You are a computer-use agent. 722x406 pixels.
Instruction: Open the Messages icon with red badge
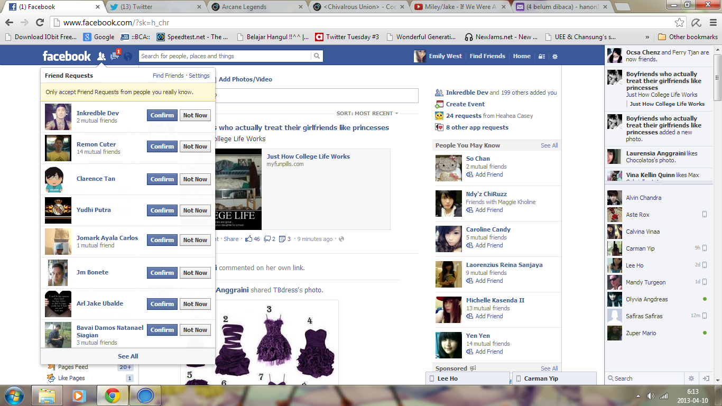click(x=115, y=56)
